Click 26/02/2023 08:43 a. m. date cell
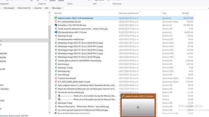This screenshot has height=117, width=209. [129, 25]
